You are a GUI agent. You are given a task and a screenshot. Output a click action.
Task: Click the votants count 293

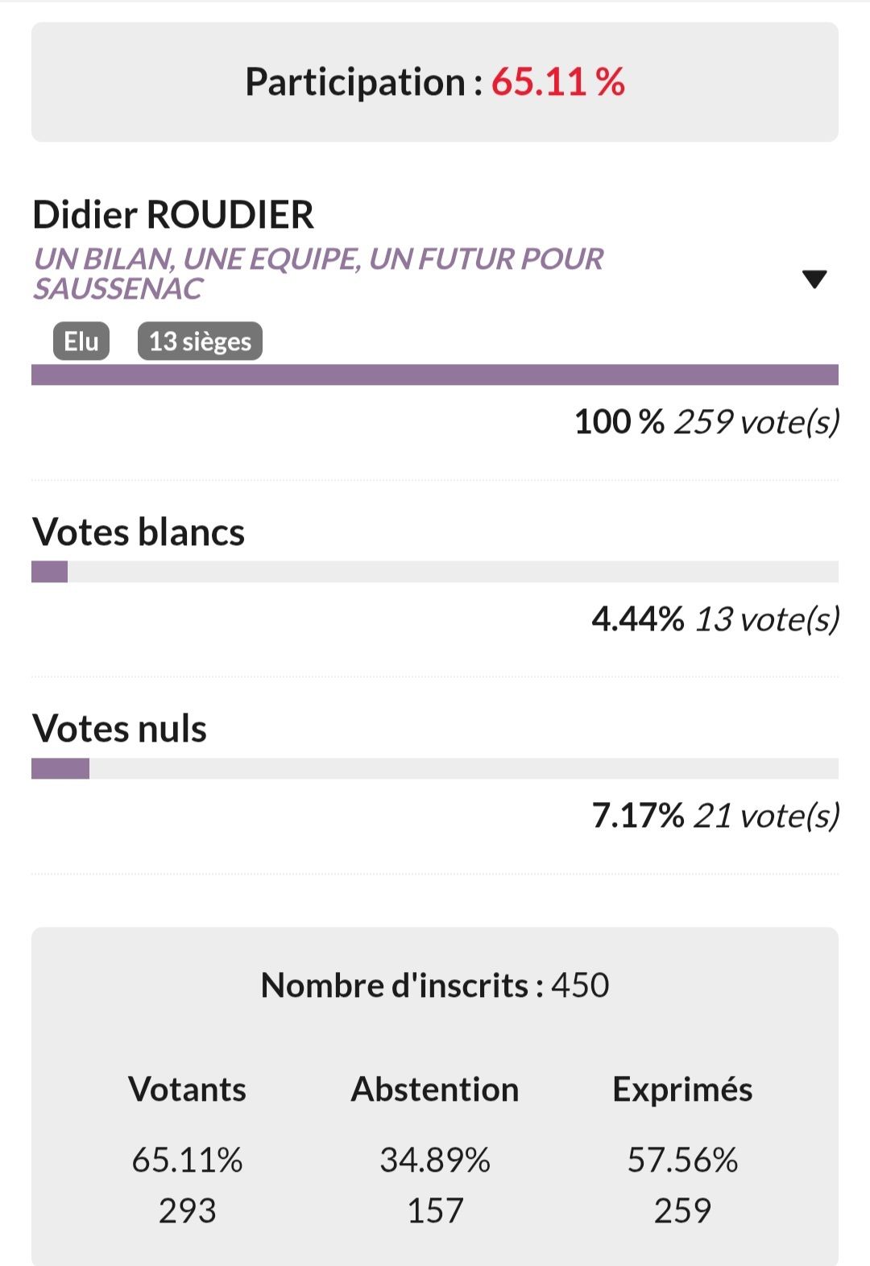(x=187, y=1211)
